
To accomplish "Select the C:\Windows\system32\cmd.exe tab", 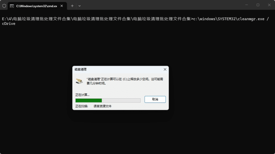I will [37, 6].
